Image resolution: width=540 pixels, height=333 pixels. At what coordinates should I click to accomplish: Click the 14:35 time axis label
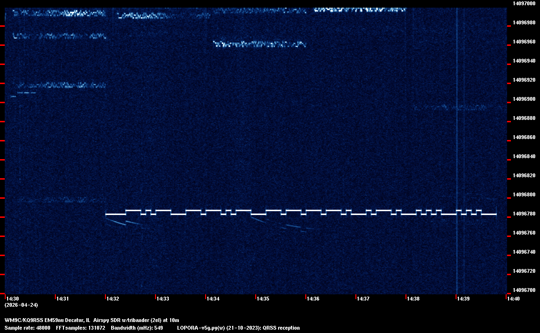tap(263, 299)
